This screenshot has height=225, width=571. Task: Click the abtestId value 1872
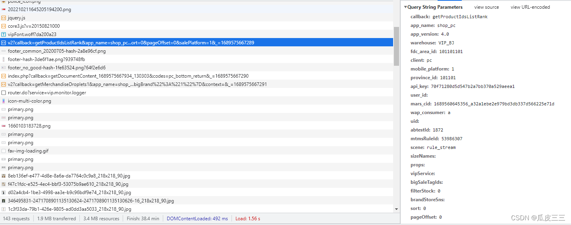coord(438,130)
